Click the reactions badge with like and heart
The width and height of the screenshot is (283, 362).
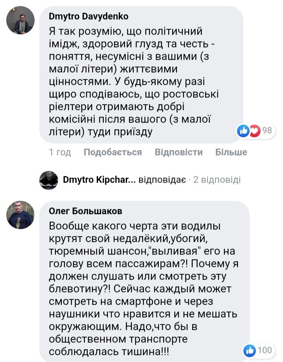pos(255,131)
